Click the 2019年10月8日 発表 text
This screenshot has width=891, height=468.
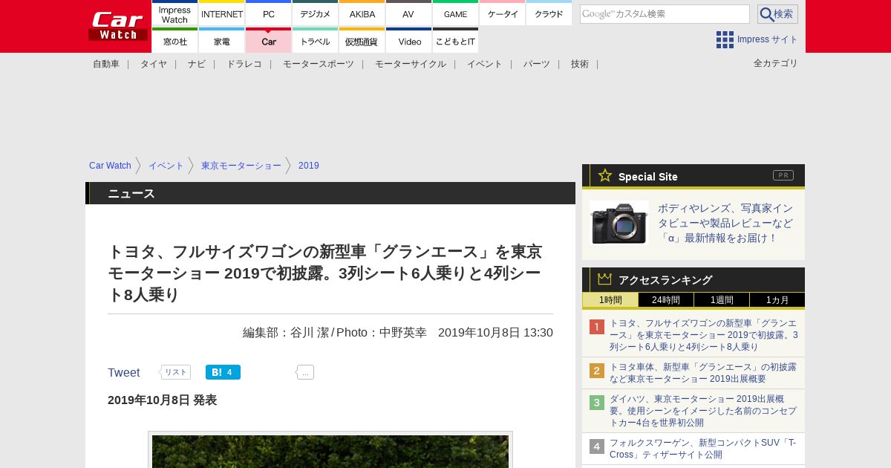tap(163, 400)
